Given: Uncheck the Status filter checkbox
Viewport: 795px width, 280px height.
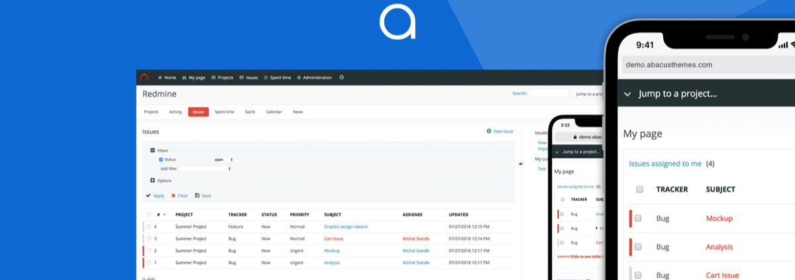Looking at the screenshot, I should [x=161, y=160].
